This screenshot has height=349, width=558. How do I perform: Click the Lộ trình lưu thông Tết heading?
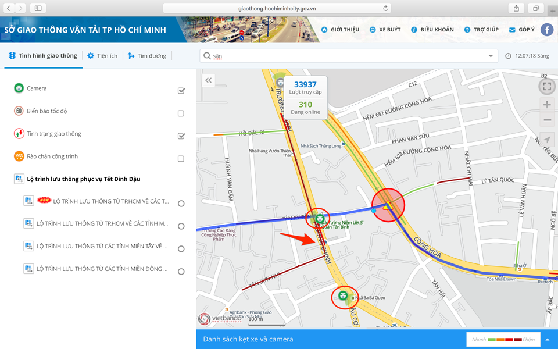84,179
